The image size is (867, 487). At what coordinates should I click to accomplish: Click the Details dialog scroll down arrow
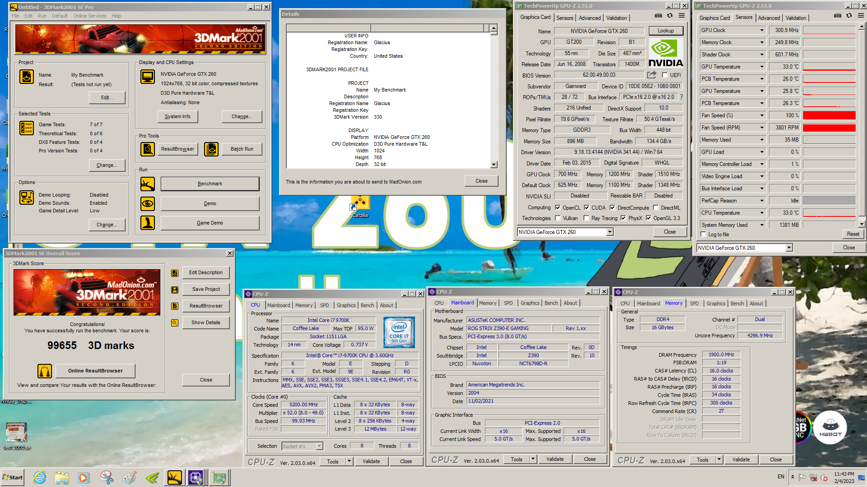(494, 165)
